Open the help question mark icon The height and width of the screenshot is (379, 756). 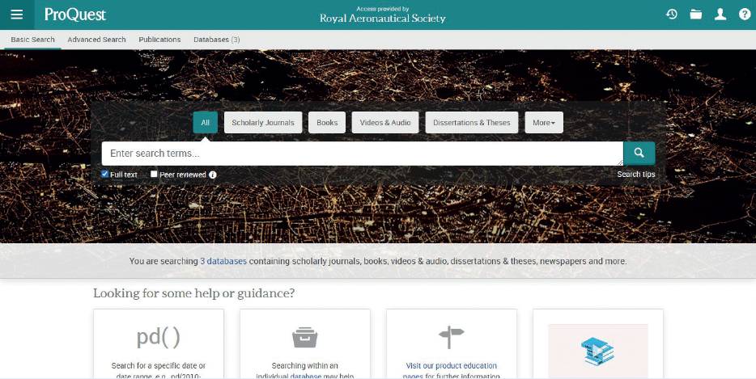click(745, 15)
